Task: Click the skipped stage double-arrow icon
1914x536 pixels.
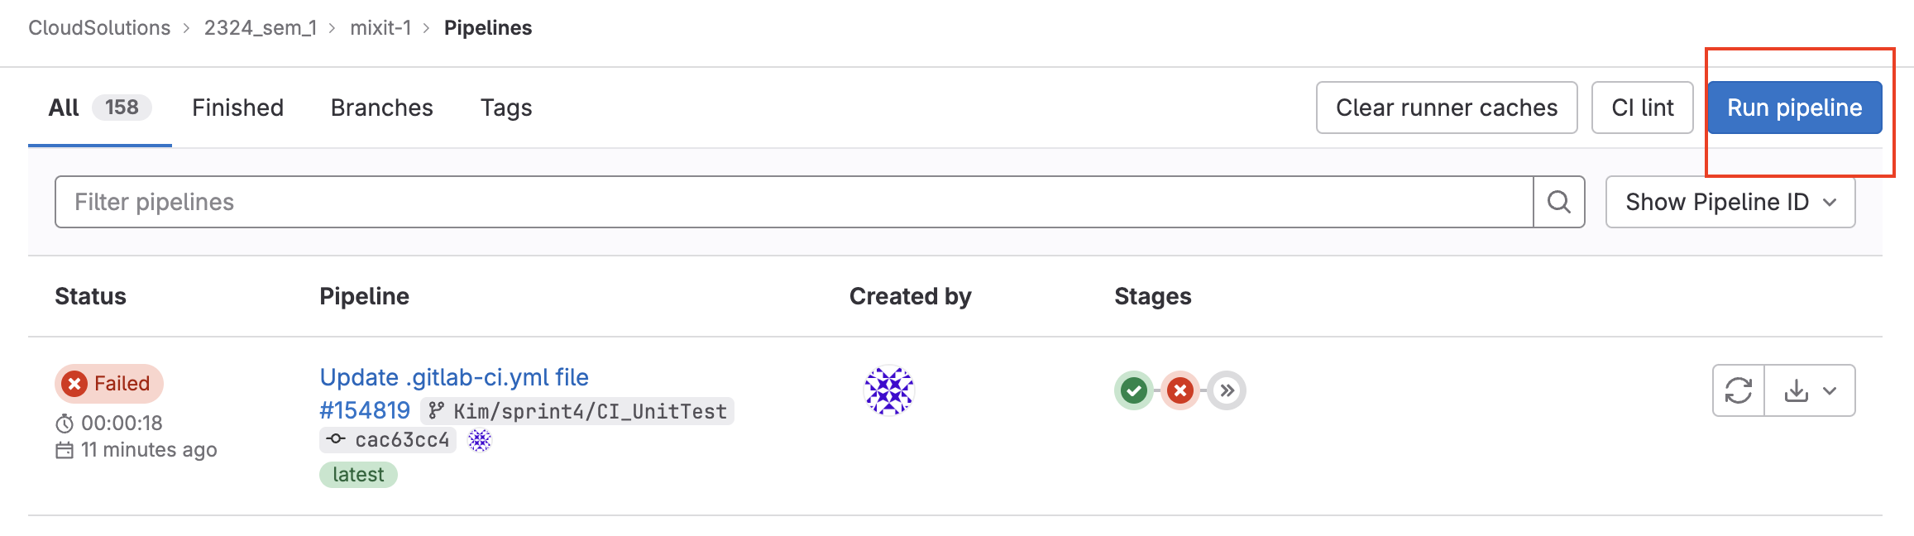Action: point(1227,390)
